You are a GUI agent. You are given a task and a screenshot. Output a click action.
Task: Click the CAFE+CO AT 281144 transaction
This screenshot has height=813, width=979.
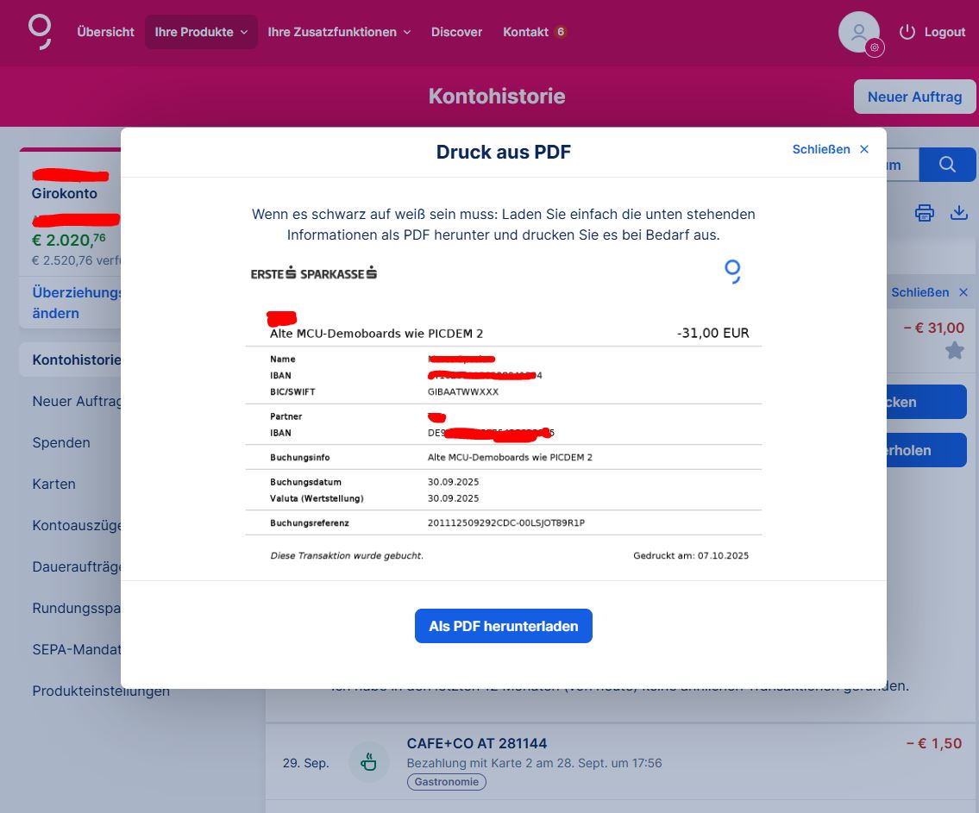coord(477,743)
